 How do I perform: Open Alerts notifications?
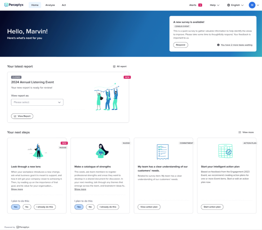coord(193,5)
